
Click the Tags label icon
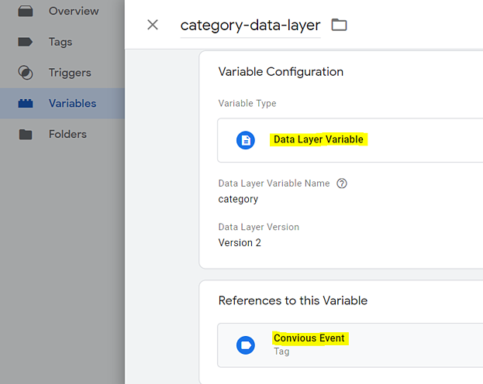26,42
